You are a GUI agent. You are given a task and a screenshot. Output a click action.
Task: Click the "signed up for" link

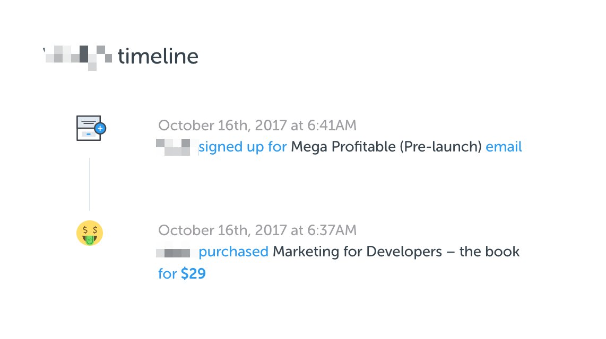(x=243, y=147)
